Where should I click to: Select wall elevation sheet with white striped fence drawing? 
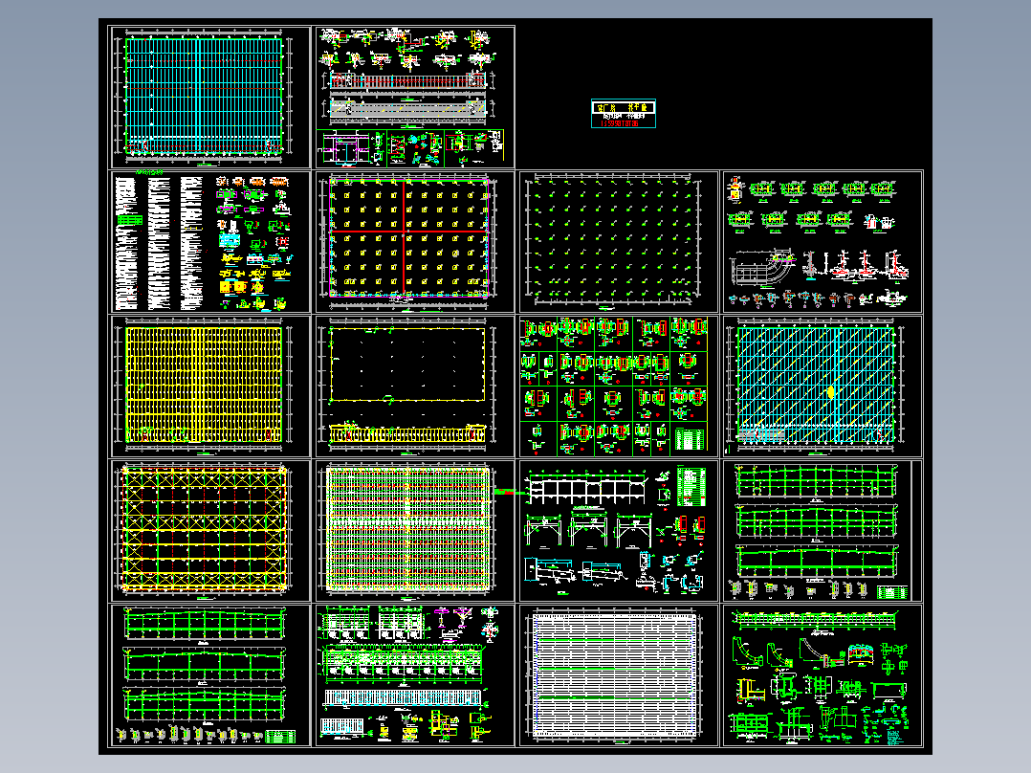[x=415, y=675]
